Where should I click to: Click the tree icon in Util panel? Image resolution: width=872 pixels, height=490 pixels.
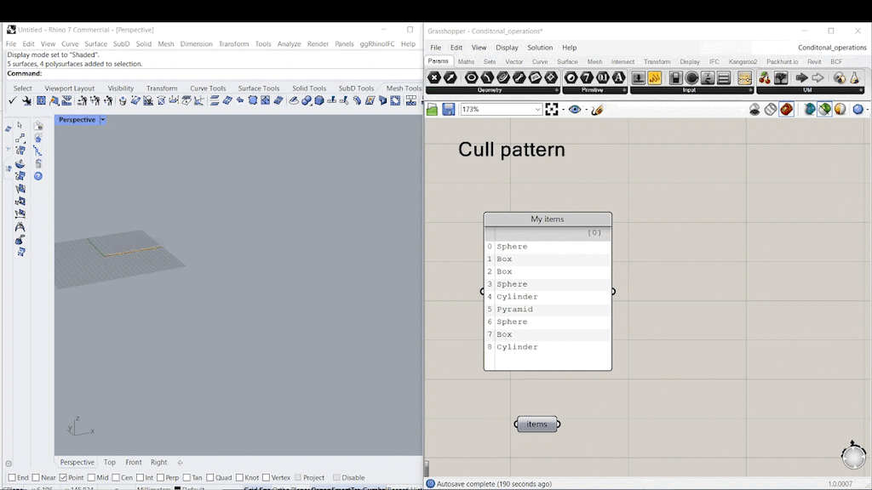(781, 77)
